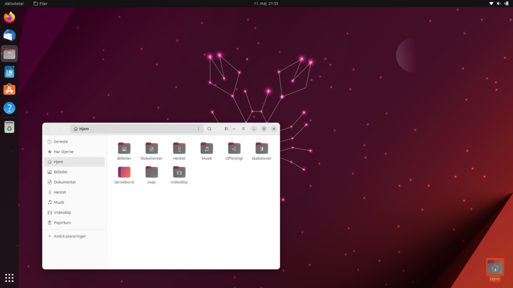Expand the view options dropdown arrow

[x=234, y=128]
